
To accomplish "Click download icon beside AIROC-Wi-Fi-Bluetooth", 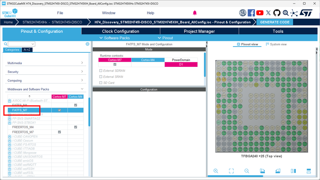I will (10, 101).
